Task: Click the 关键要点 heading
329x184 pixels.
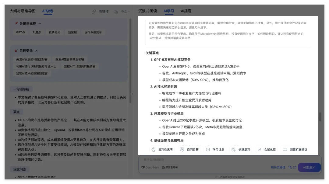Action: [152, 53]
